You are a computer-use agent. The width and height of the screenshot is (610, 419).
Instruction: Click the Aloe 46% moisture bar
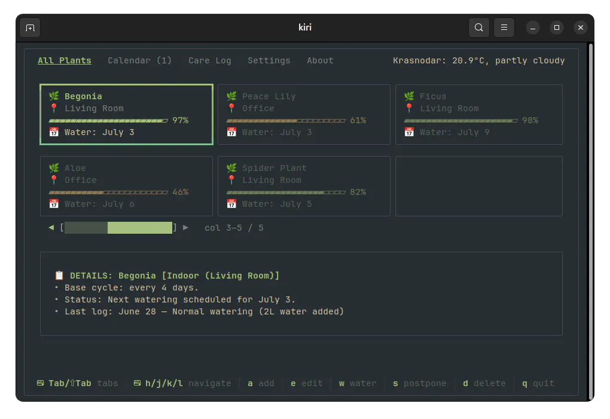point(108,192)
